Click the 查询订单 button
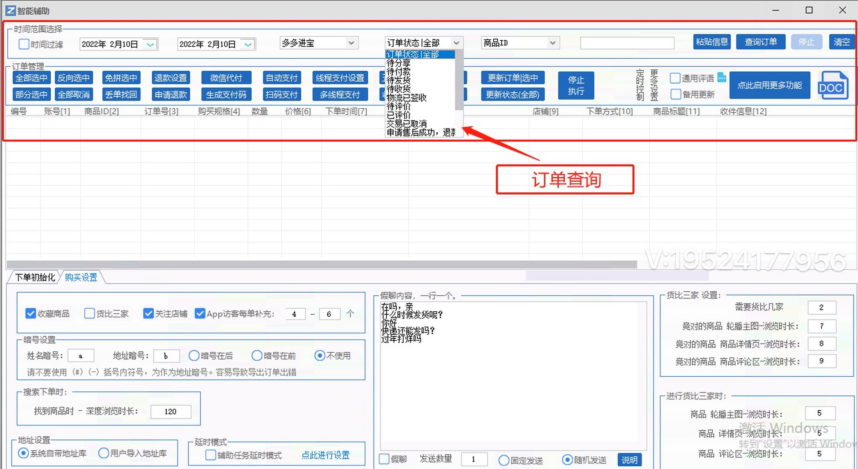The height and width of the screenshot is (469, 858). pos(761,42)
